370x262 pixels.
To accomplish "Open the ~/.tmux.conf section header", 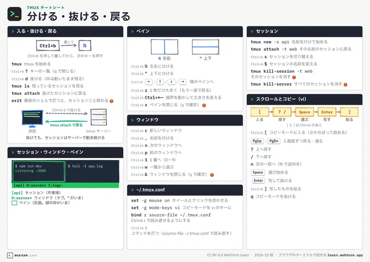I will [185, 190].
